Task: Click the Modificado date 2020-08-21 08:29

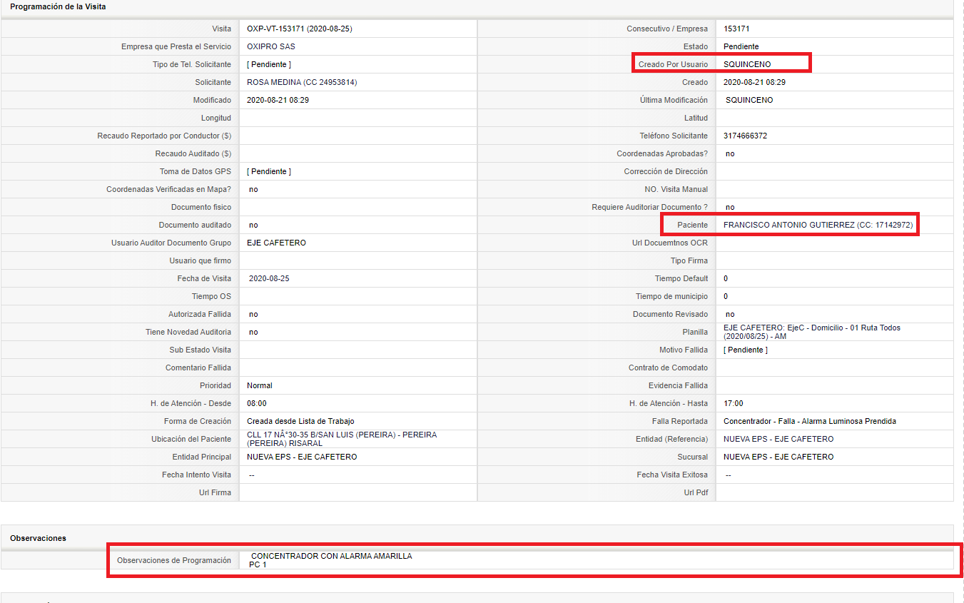Action: point(278,100)
